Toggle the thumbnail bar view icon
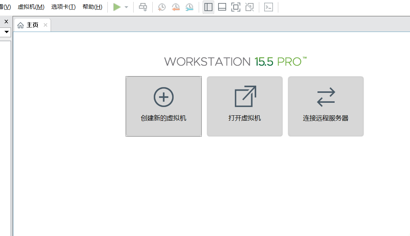The image size is (410, 236). [x=222, y=7]
